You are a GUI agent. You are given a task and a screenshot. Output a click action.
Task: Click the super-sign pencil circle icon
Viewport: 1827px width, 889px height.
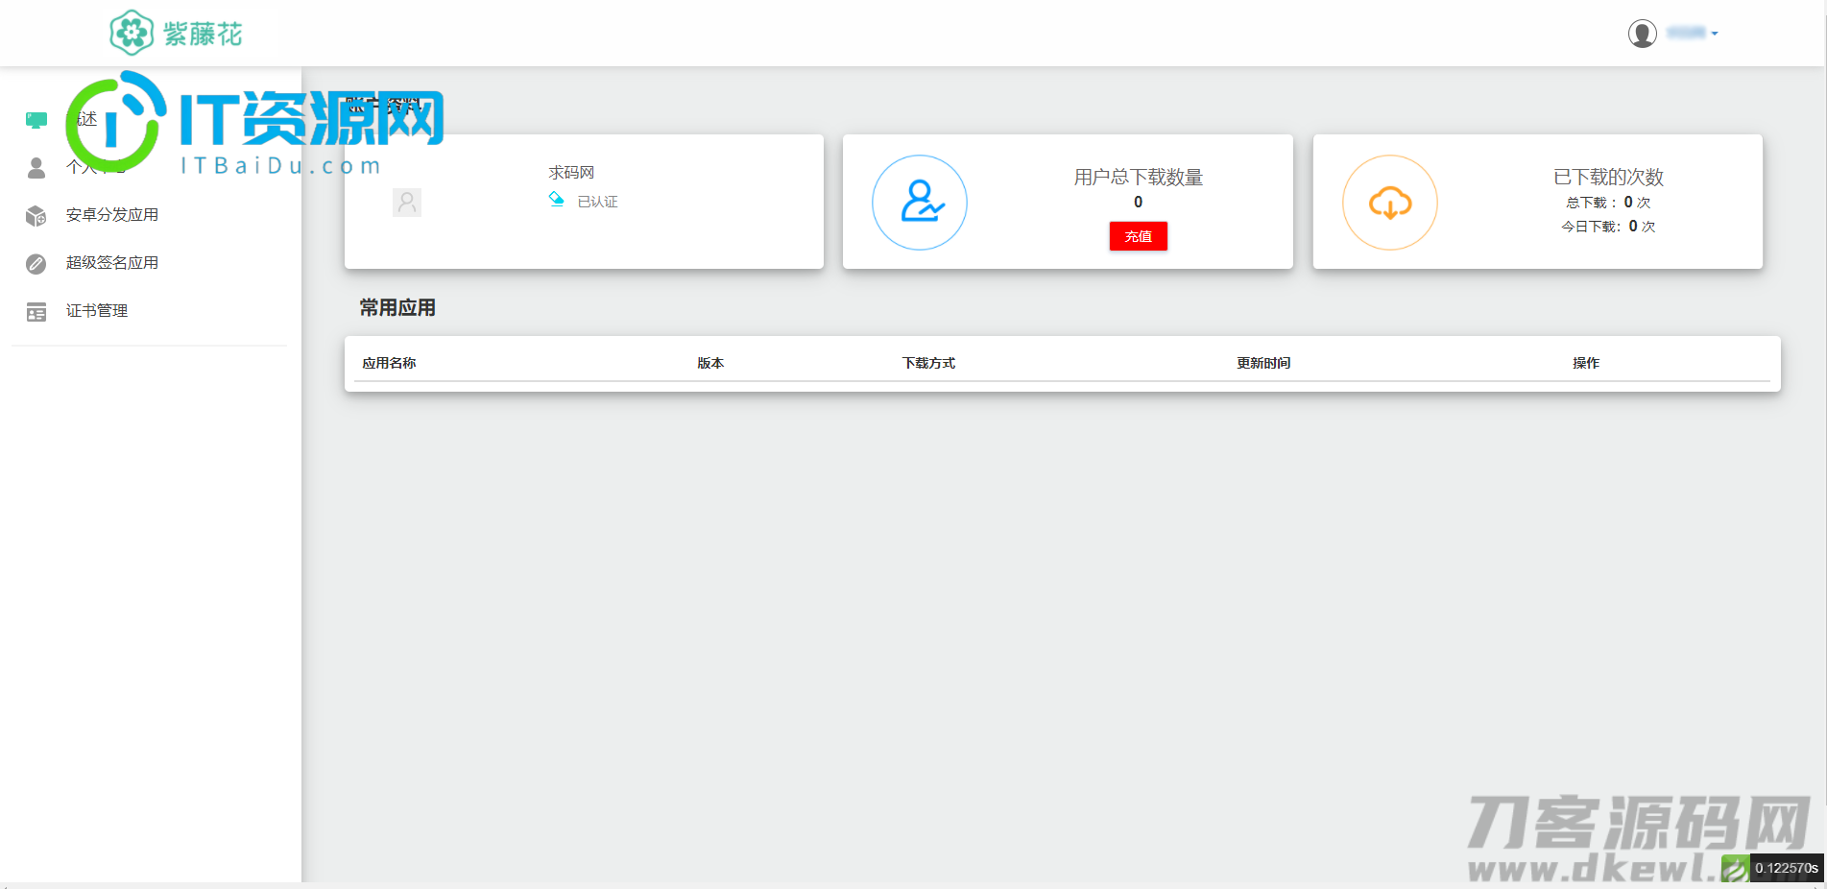click(36, 264)
